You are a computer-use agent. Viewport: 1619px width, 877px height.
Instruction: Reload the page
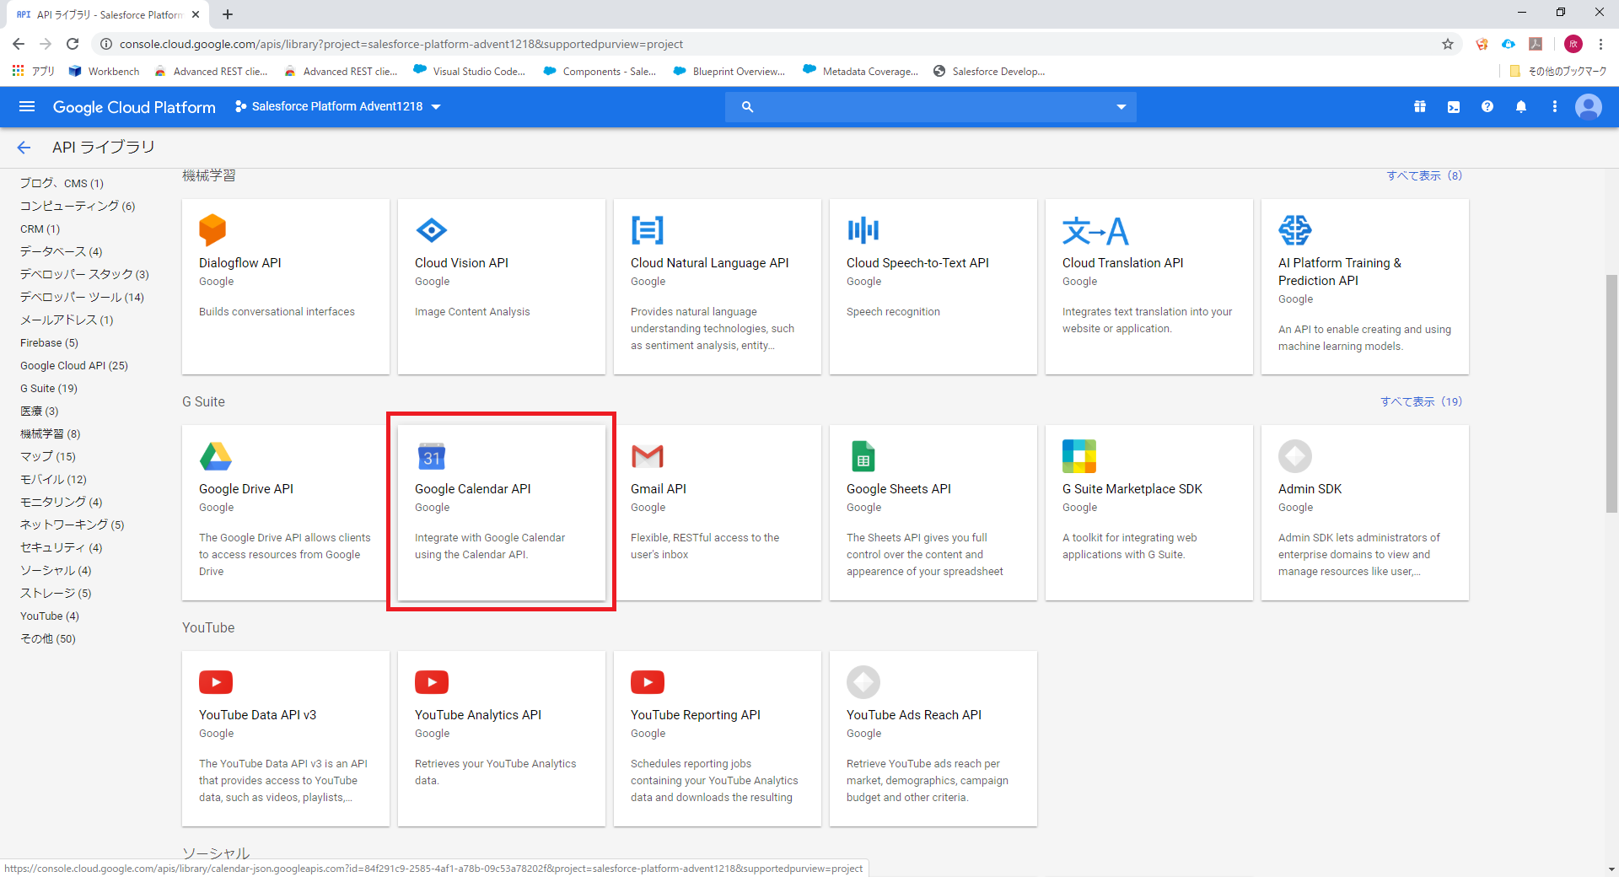click(x=73, y=44)
